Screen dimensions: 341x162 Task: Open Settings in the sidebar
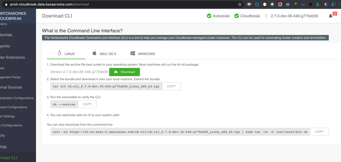pyautogui.click(x=4, y=147)
